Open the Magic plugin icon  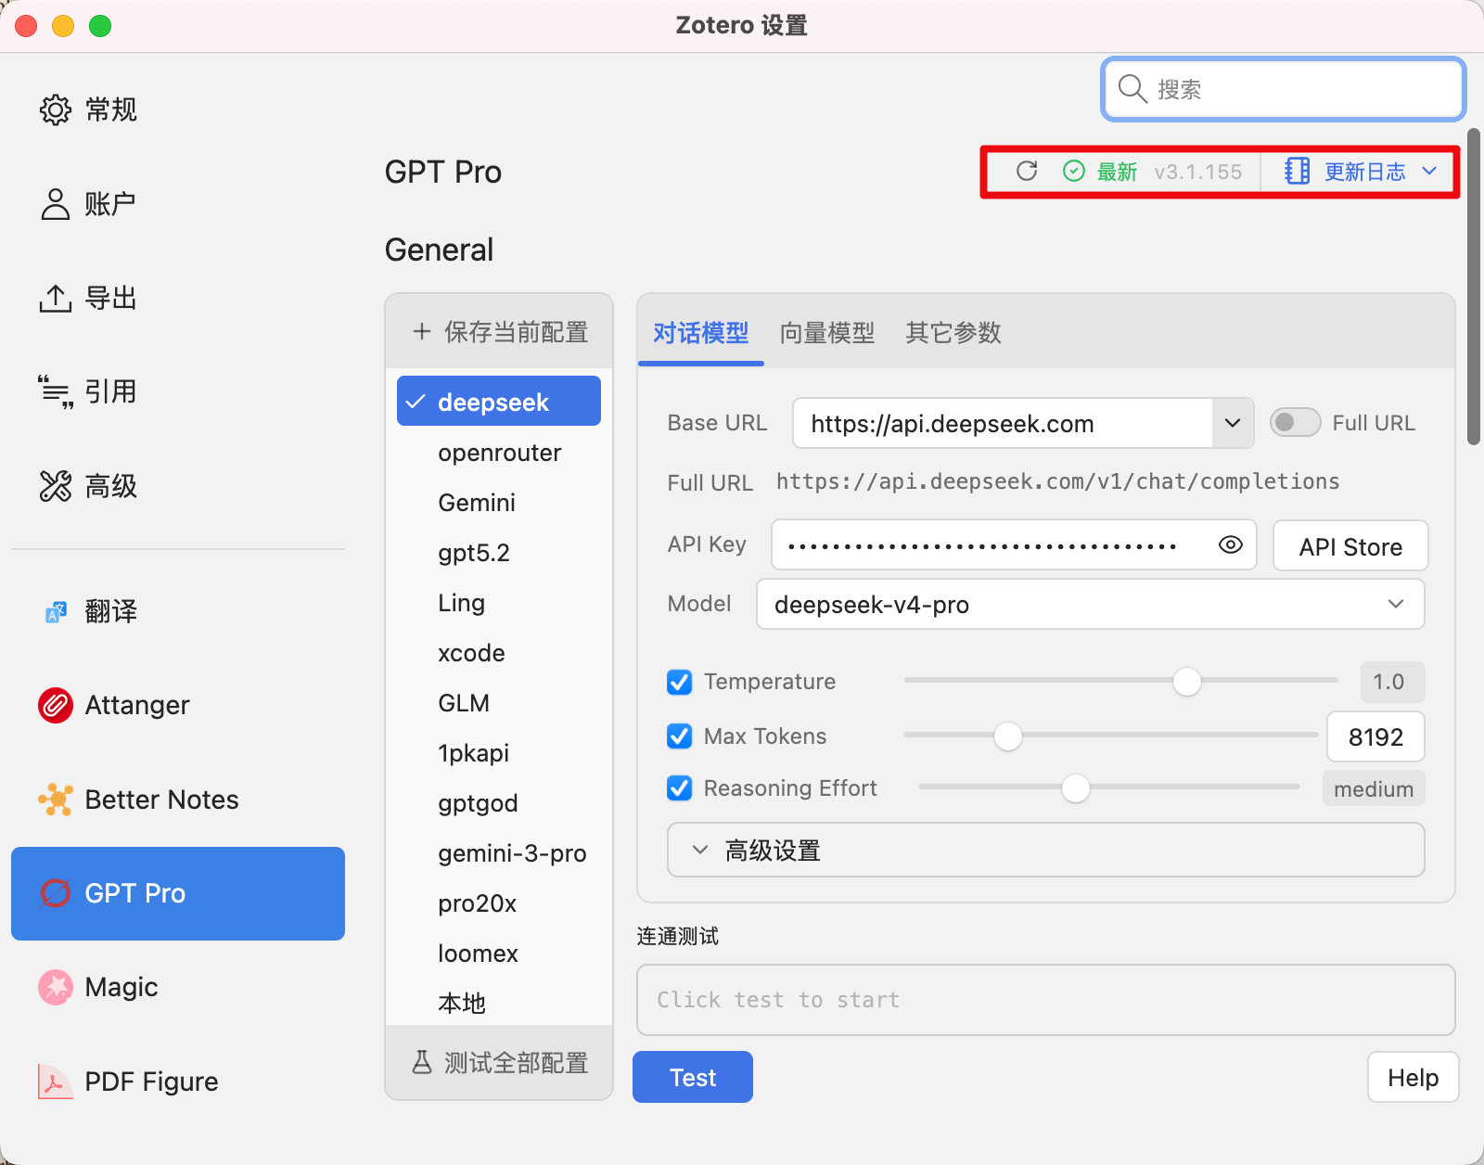tap(56, 987)
